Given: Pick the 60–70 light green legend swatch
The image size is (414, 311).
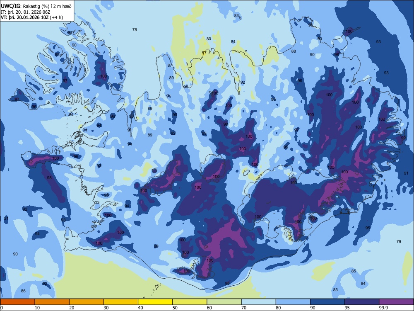Looking at the screenshot, I should 224,302.
